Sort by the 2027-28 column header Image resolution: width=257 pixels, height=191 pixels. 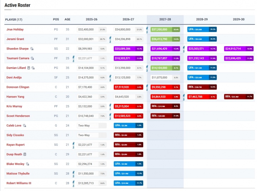165,19
